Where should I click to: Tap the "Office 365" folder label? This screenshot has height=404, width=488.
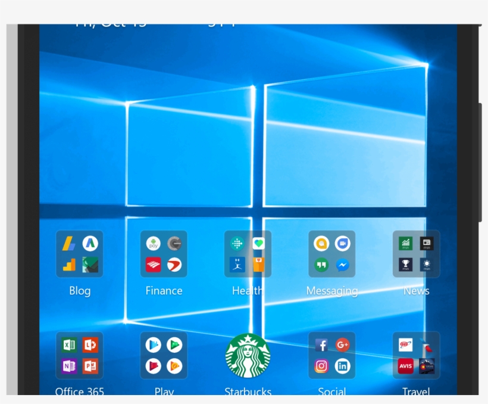tap(80, 391)
